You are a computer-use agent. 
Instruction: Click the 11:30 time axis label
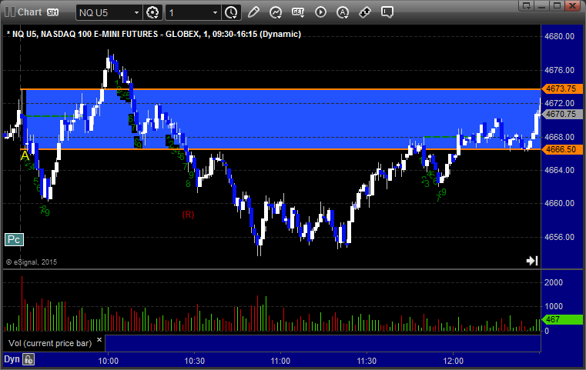tap(367, 361)
